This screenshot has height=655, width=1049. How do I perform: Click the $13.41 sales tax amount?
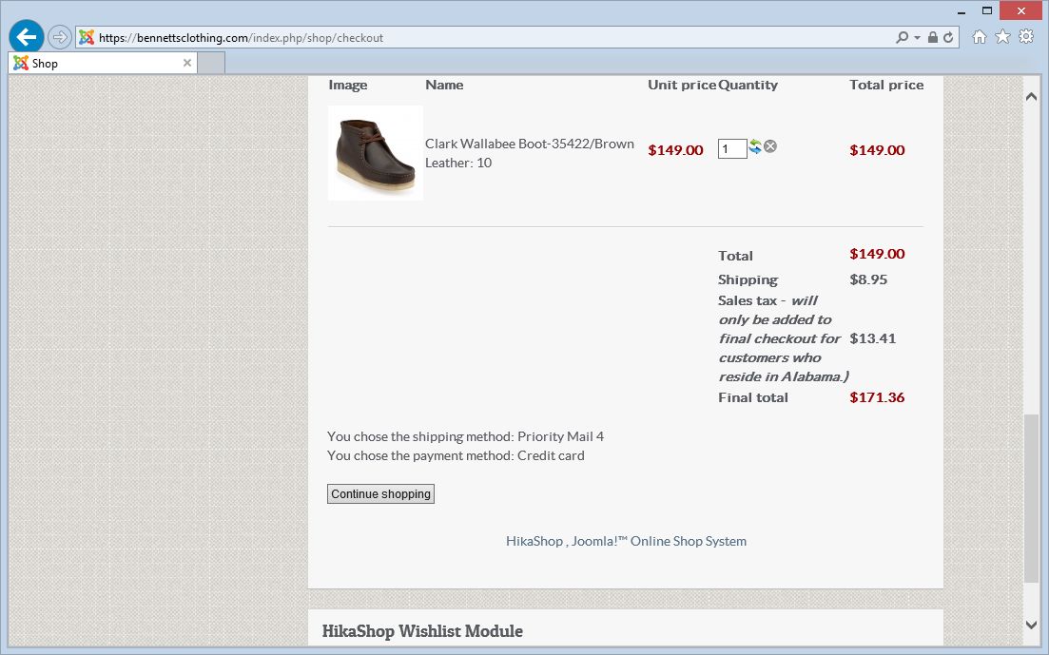[x=872, y=338]
